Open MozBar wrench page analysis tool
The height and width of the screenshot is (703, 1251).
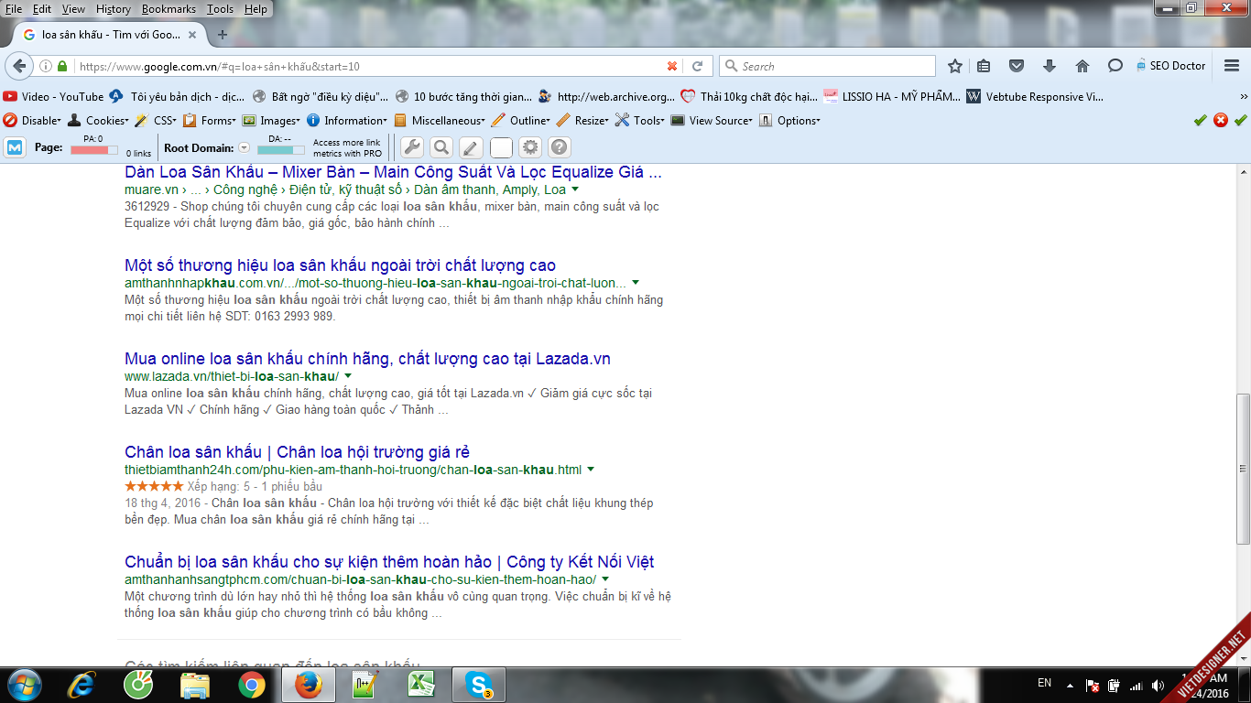coord(412,147)
